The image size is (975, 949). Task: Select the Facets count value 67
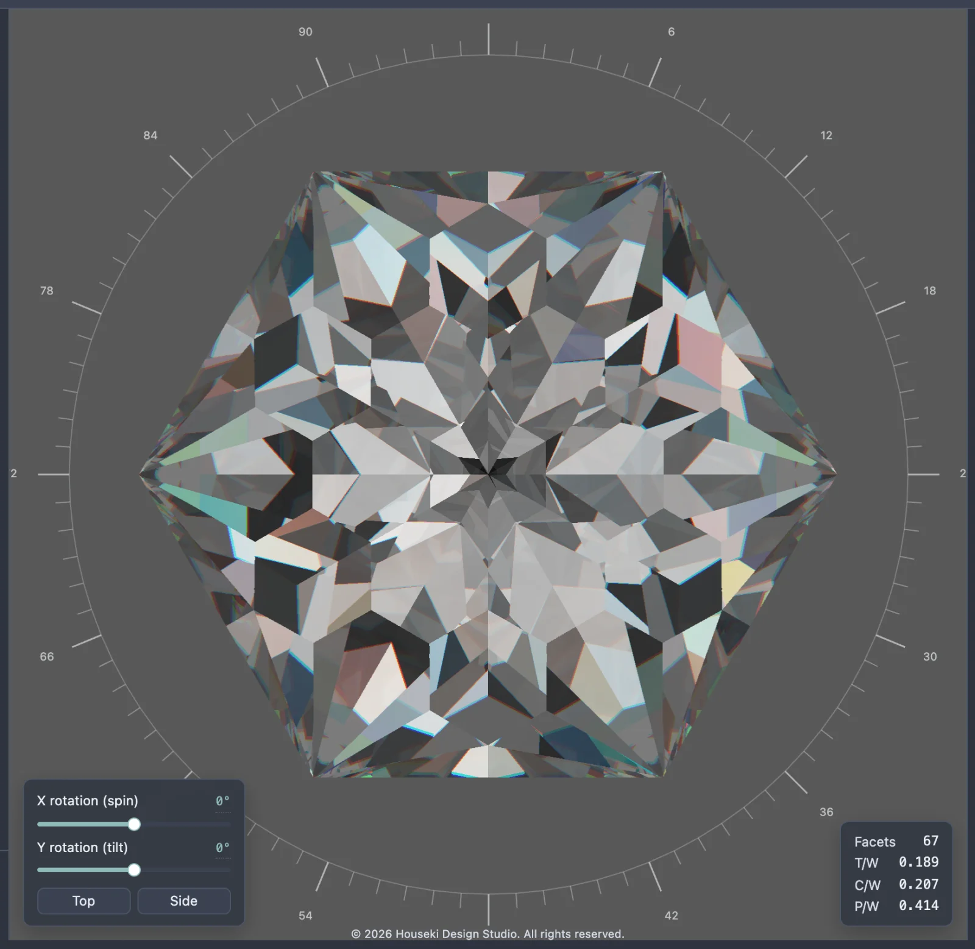coord(931,841)
